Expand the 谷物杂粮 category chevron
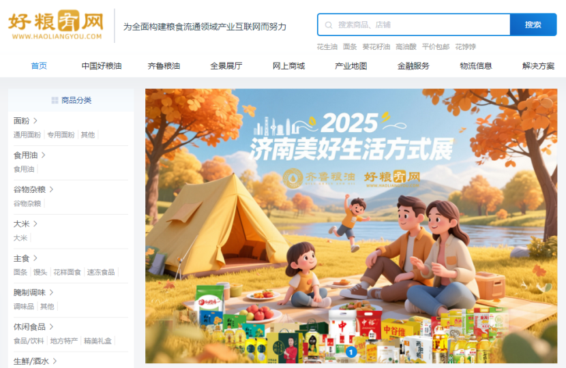 coord(51,189)
